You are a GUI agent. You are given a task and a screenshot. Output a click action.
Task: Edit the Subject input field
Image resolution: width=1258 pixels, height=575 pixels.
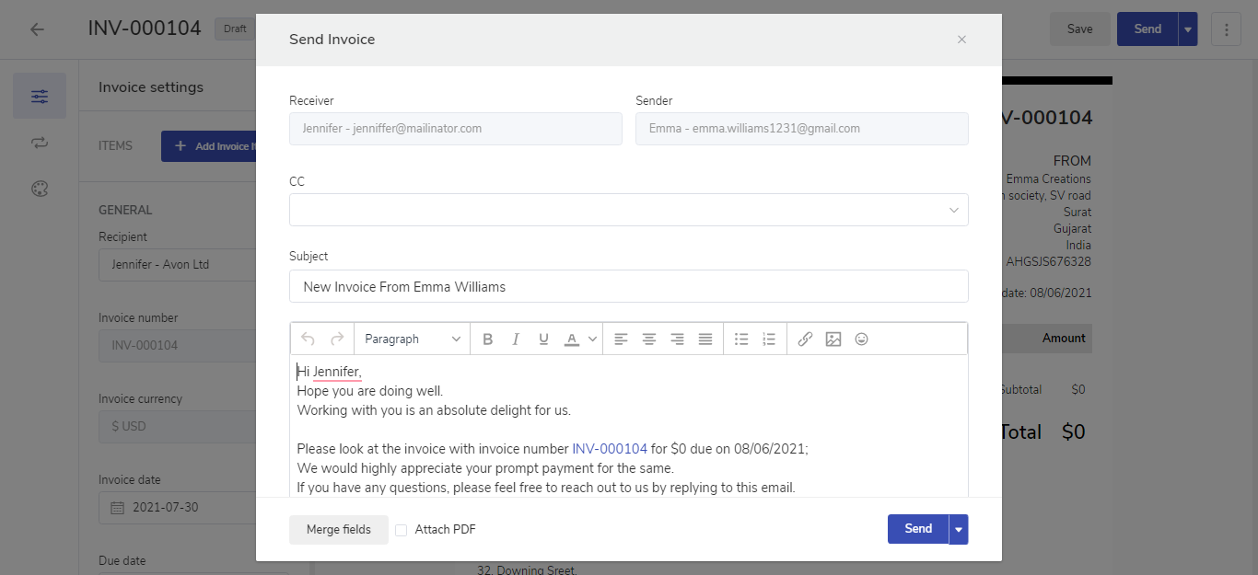point(628,286)
